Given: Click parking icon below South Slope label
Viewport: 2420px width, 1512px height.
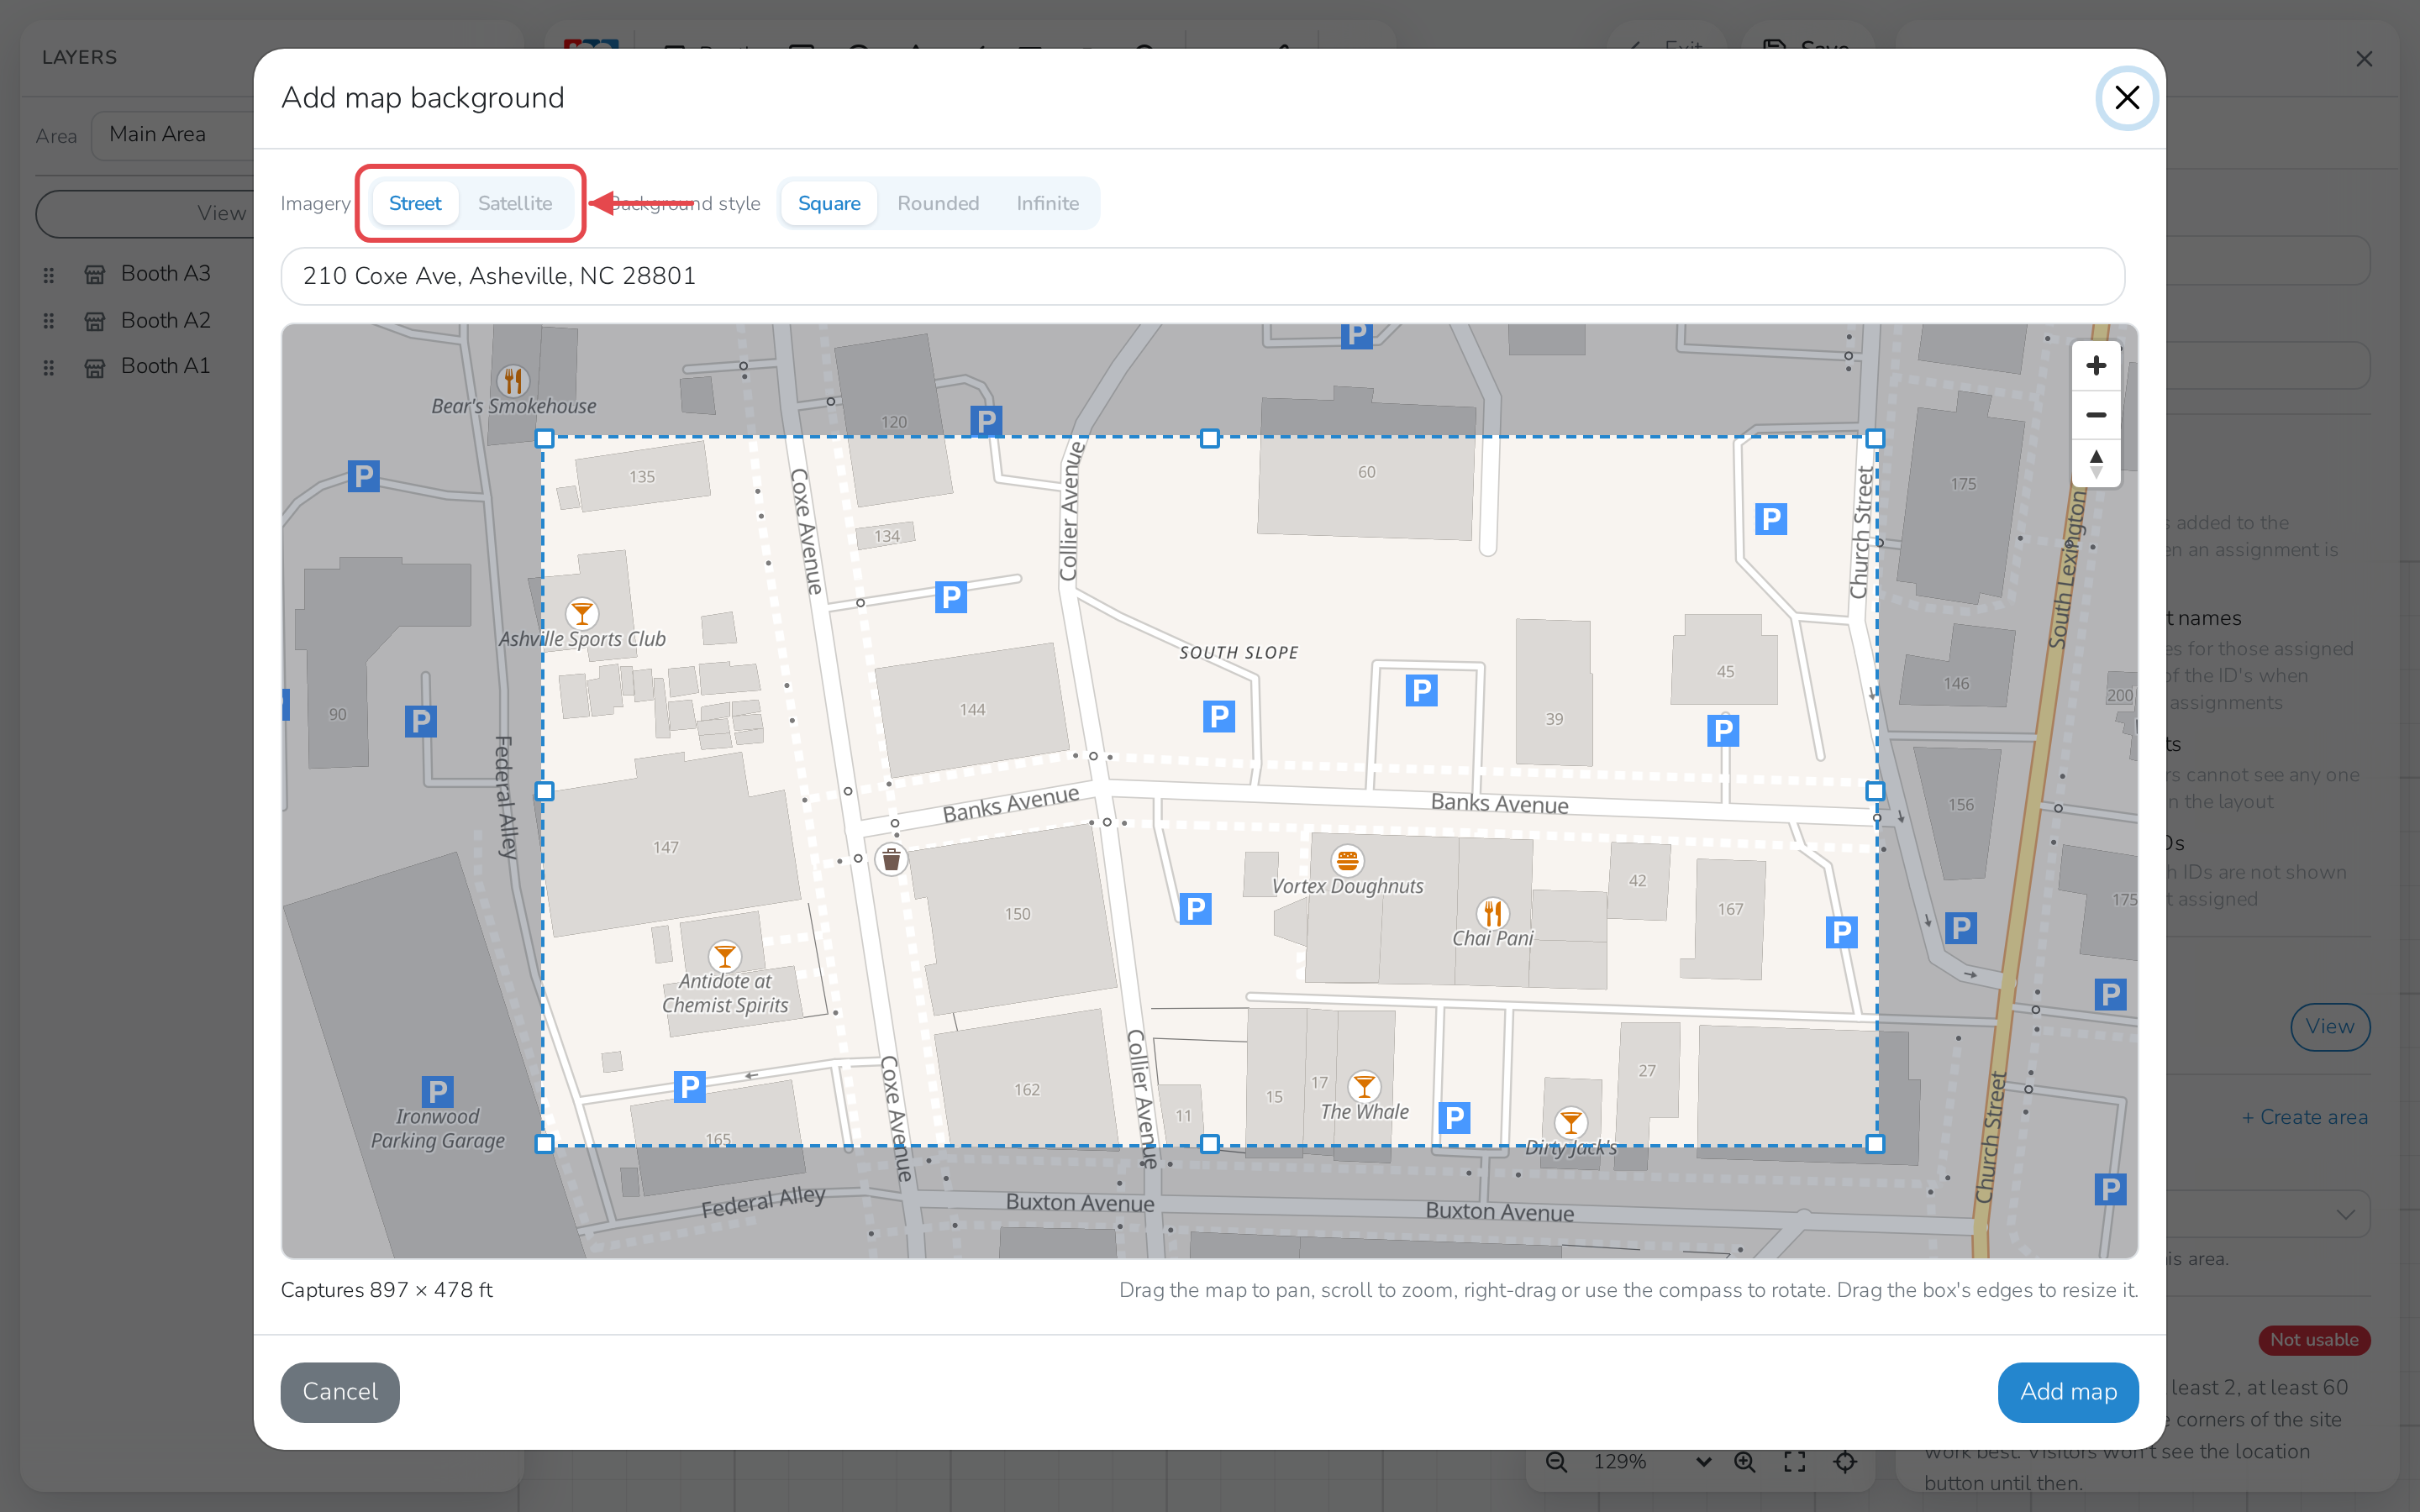Looking at the screenshot, I should click(x=1219, y=716).
